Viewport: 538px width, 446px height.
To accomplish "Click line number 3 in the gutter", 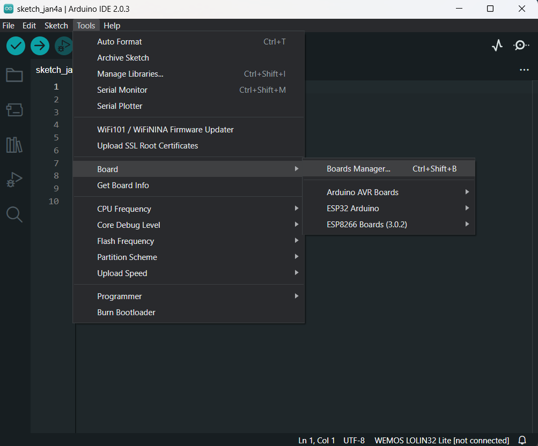I will click(56, 113).
